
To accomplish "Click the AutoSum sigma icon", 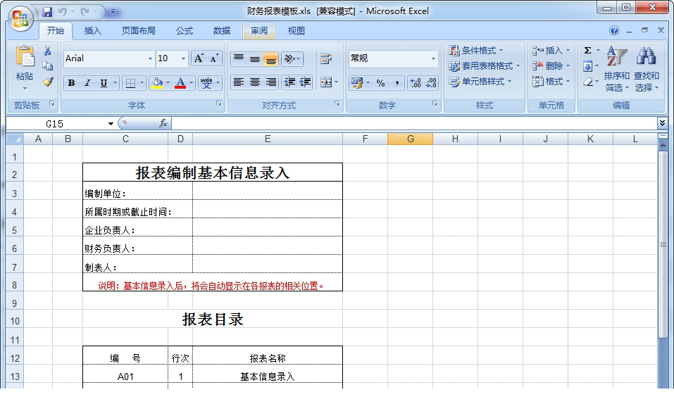I will point(587,51).
